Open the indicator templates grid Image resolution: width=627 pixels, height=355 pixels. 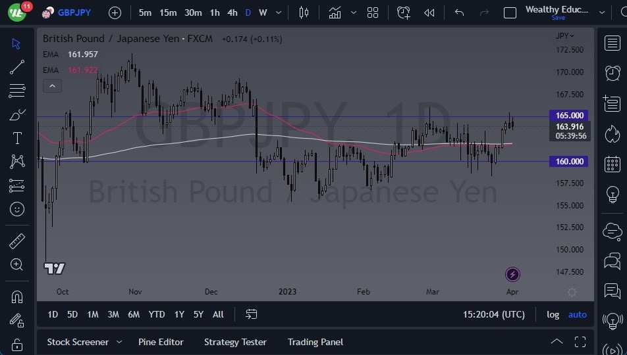pos(373,12)
